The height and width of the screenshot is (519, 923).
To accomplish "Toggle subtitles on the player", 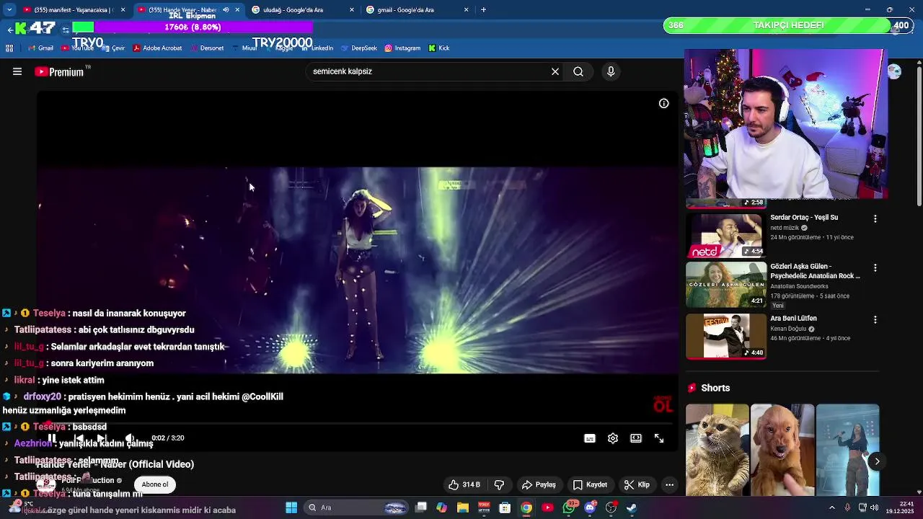I will (x=590, y=438).
